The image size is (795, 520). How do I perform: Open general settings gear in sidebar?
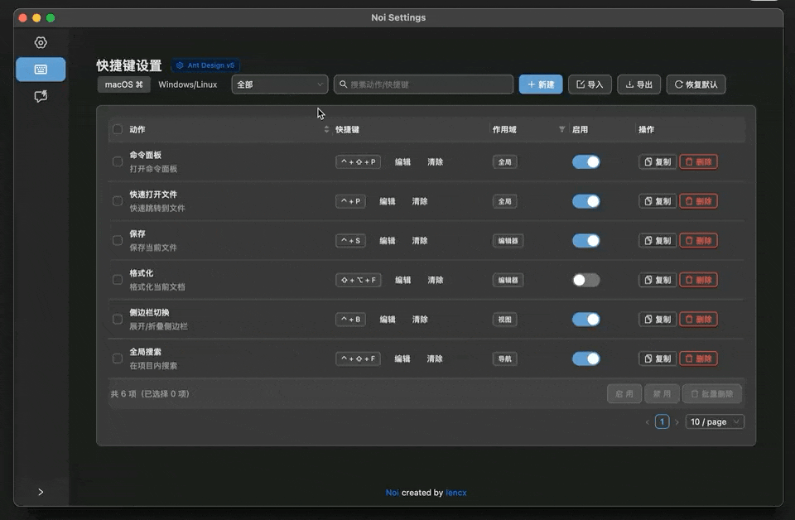coord(41,42)
